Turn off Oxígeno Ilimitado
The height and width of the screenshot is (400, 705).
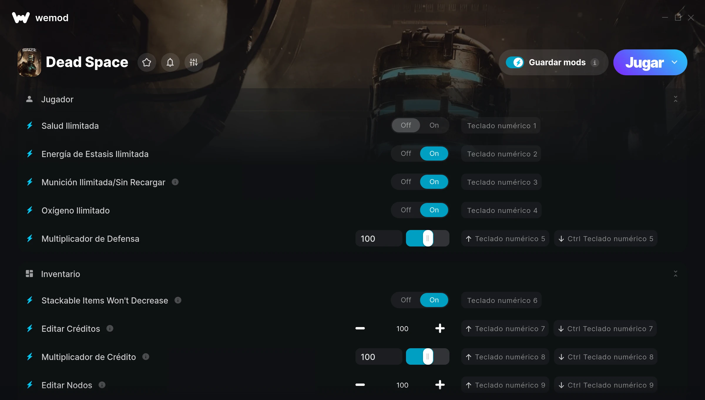pos(406,210)
